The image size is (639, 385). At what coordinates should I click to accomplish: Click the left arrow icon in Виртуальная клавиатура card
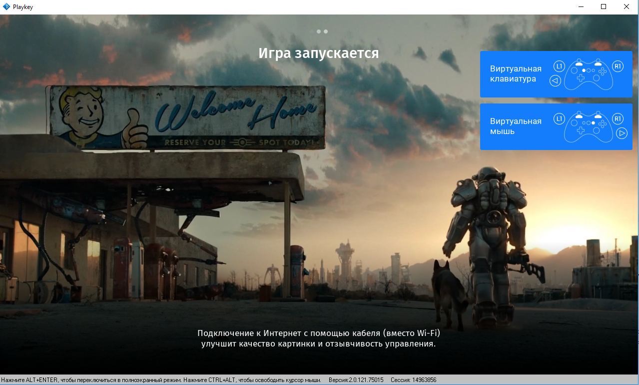pos(555,81)
